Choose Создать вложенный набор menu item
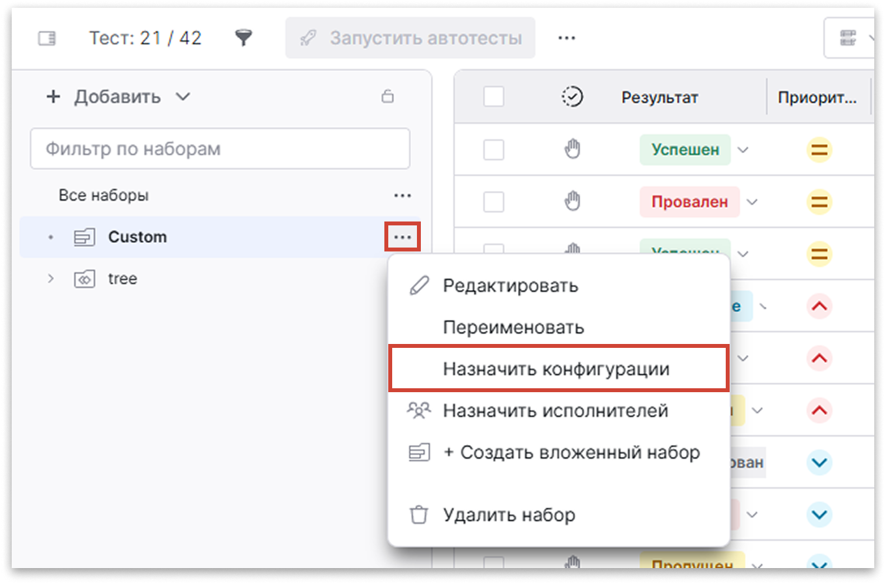Screen dimensions: 886x585 (559, 452)
